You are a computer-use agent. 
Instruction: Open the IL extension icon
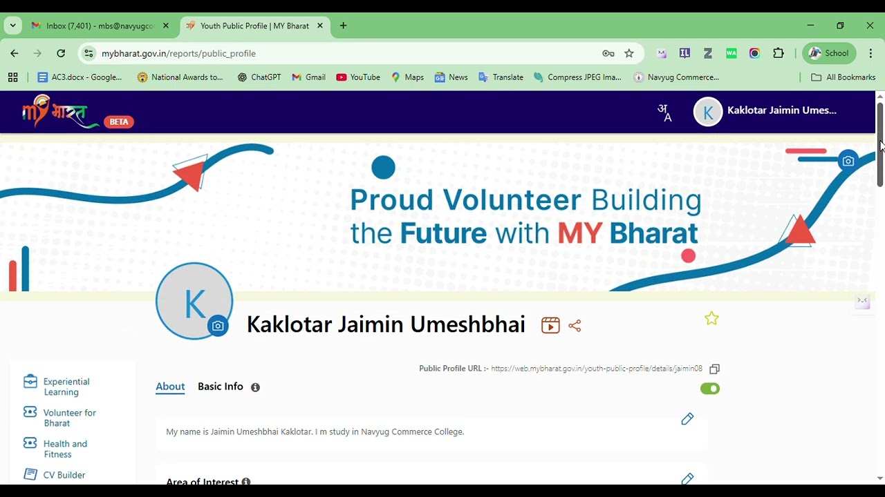[684, 53]
